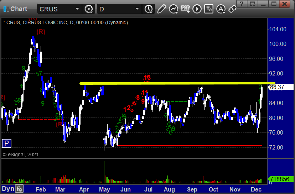Open the window options menu icon
Image resolution: width=295 pixels, height=194 pixels.
(x=253, y=4)
